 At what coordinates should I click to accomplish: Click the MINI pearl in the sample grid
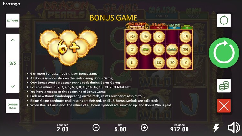146,50
